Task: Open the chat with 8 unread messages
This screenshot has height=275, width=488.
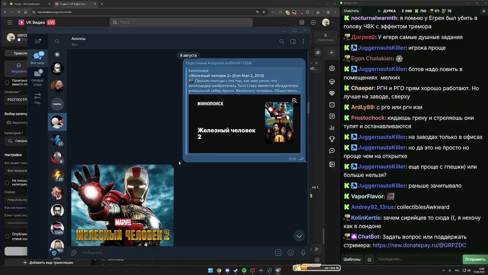Action: (57, 157)
